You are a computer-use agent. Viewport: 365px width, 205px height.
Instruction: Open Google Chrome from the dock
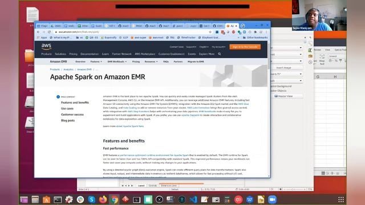(114, 199)
